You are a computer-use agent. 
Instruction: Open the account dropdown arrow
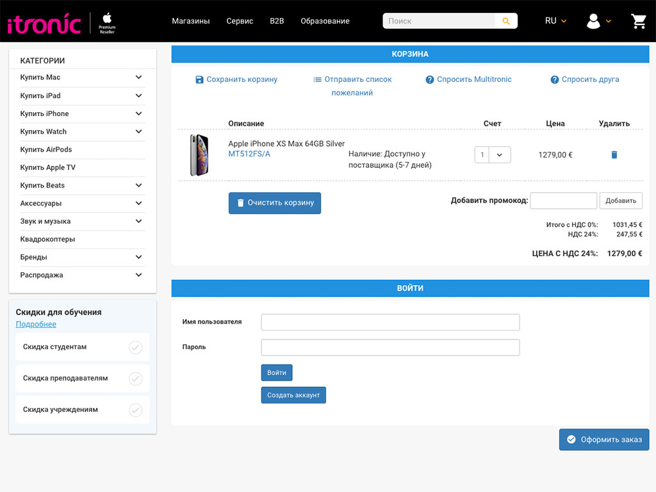click(609, 21)
